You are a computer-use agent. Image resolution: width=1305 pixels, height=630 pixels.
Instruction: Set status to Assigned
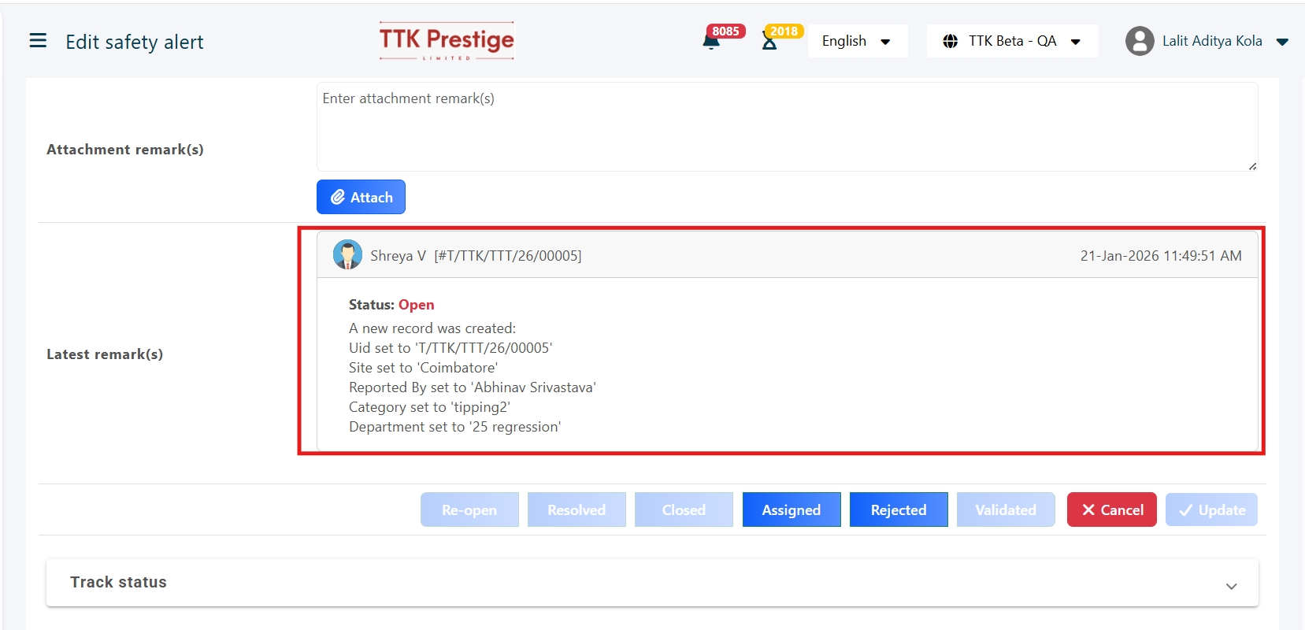click(791, 510)
